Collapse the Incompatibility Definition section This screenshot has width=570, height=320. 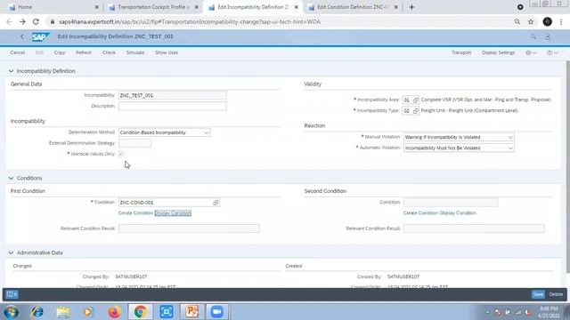[x=11, y=71]
